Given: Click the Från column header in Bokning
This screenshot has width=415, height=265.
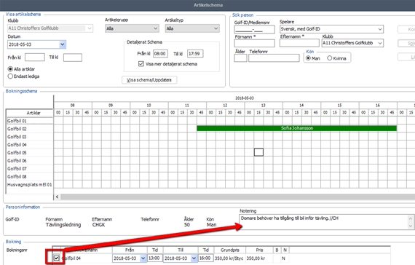Looking at the screenshot, I should [130, 250].
